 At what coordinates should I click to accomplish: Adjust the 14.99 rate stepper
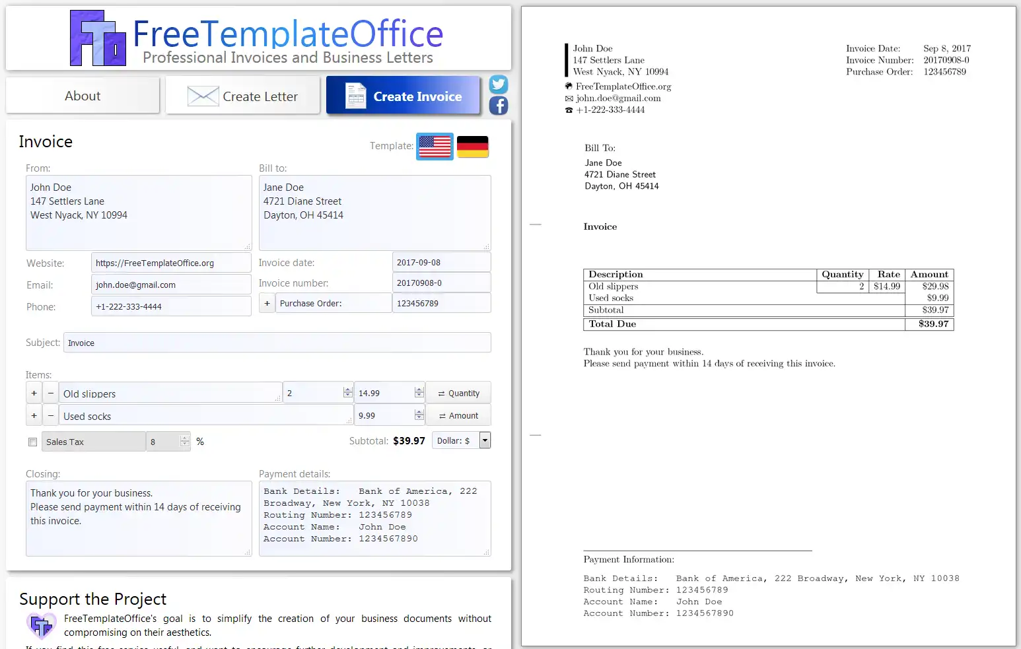point(419,393)
